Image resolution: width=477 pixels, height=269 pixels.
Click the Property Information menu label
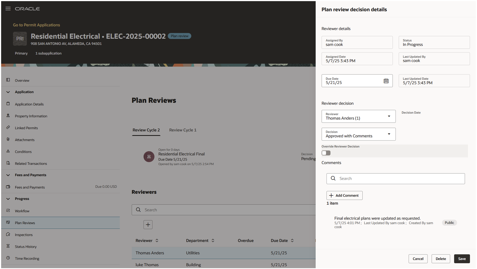click(31, 116)
